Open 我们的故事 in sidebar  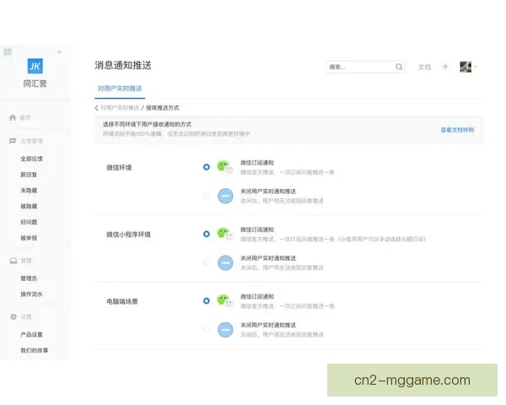pyautogui.click(x=35, y=350)
